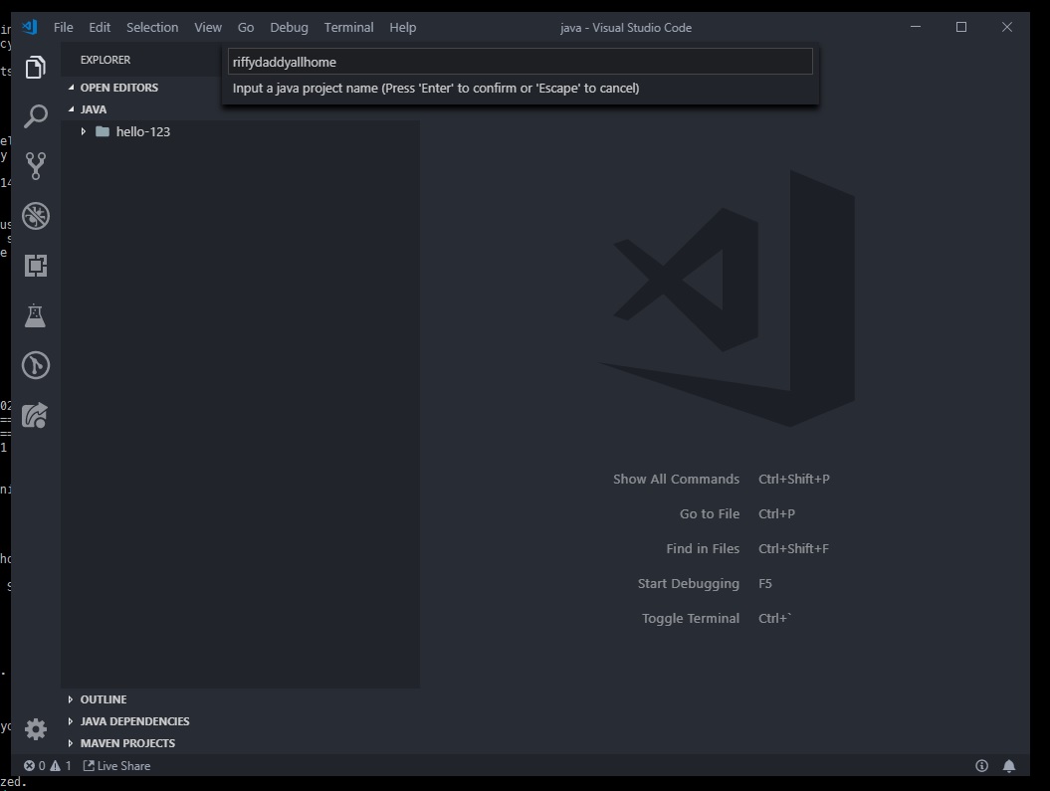Open the Selection menu
1050x791 pixels.
[x=152, y=28]
